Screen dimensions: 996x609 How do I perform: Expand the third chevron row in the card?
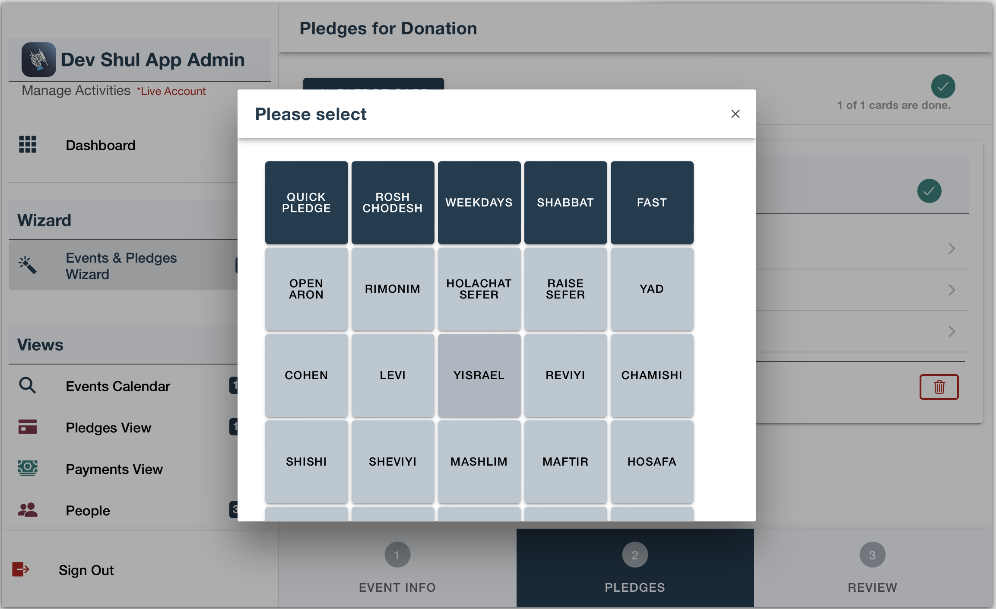951,332
